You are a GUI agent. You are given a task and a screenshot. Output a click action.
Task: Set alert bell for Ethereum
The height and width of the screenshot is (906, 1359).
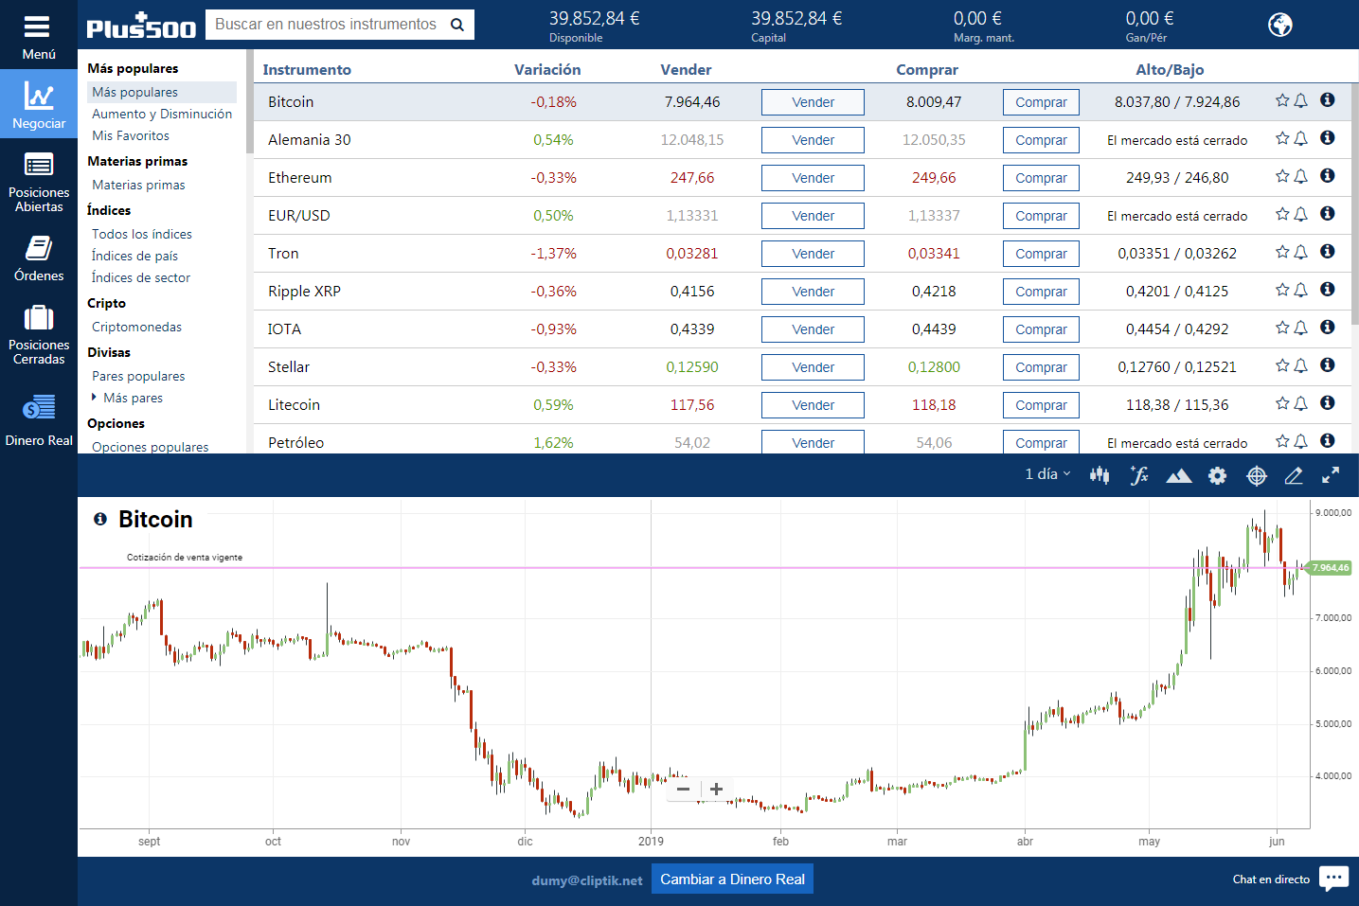coord(1301,176)
